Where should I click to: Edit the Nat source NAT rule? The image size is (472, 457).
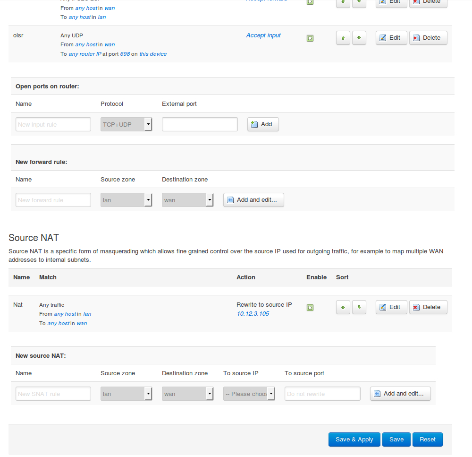pyautogui.click(x=391, y=307)
